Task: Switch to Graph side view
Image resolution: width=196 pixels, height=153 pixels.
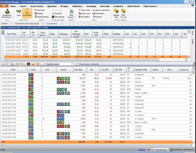Action: click(x=193, y=42)
